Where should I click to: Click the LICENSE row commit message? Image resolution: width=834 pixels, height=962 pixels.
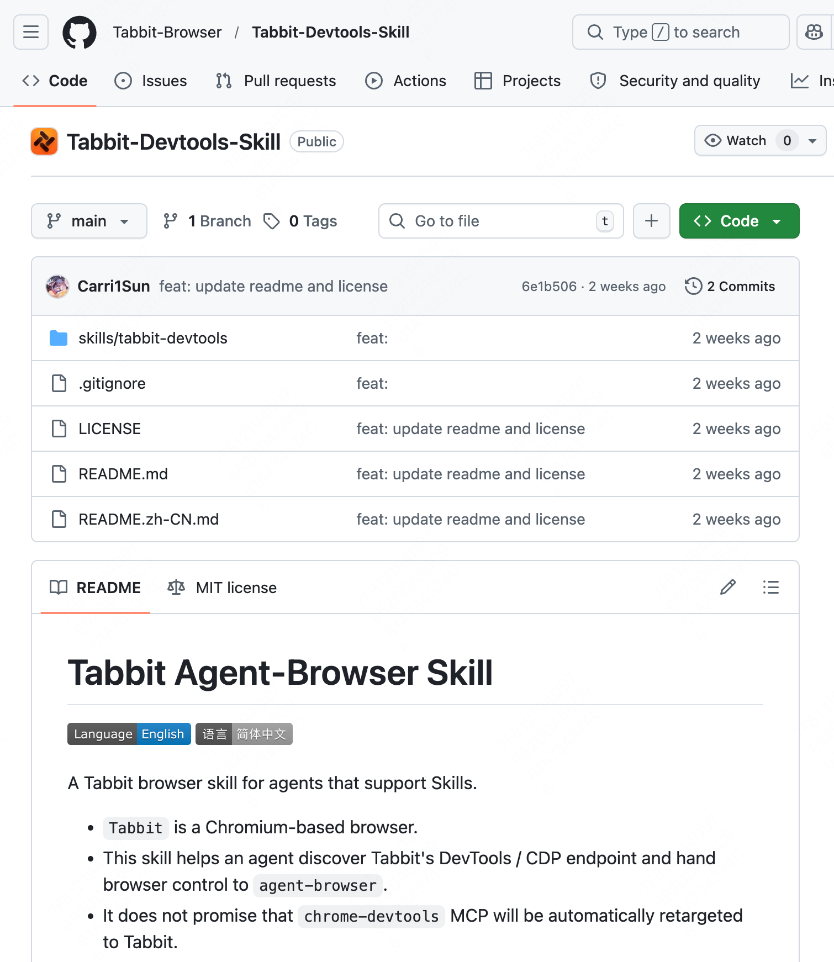click(x=471, y=429)
